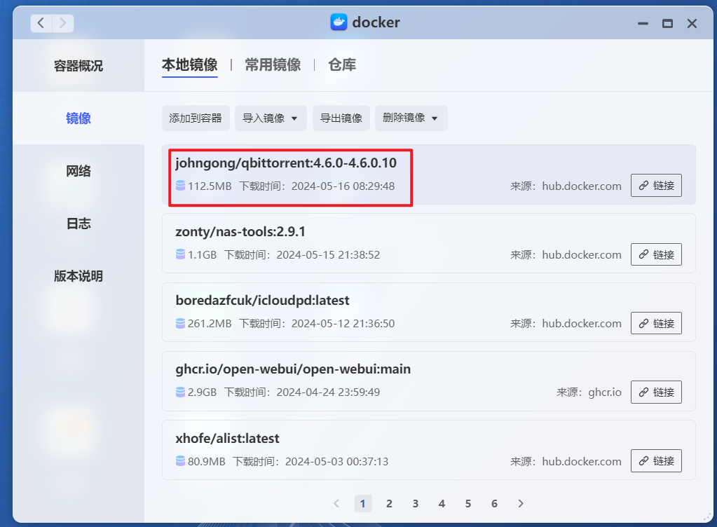The height and width of the screenshot is (527, 717).
Task: Go forward with the right arrow button
Action: point(63,23)
